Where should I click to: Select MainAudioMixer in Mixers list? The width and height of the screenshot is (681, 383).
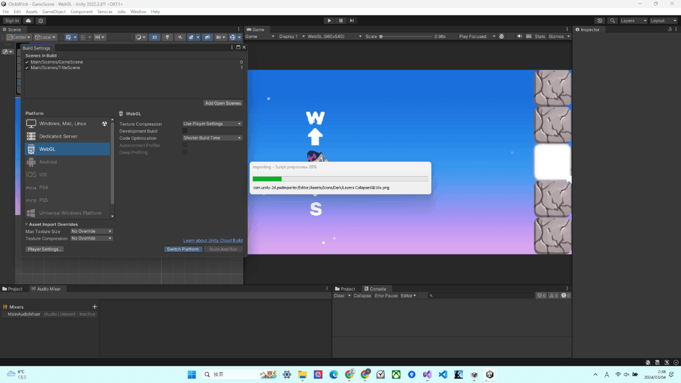49,314
